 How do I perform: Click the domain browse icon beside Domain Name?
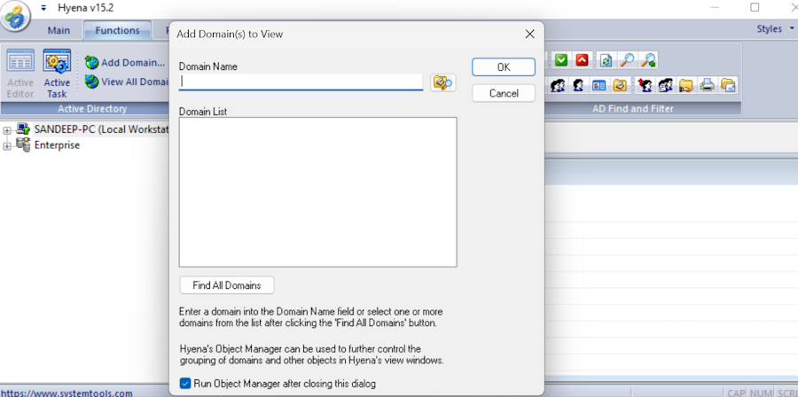point(442,83)
